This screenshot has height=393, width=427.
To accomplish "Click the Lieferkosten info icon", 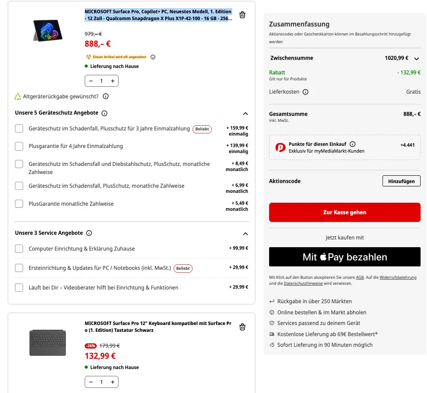I will click(x=305, y=92).
